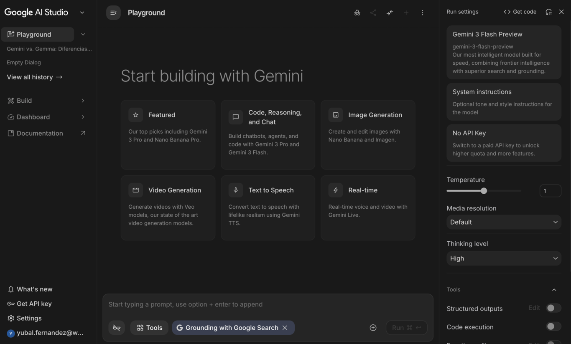Open the three-dot more options menu

(x=422, y=13)
